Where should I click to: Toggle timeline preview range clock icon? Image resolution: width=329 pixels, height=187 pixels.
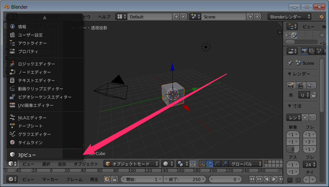pos(107,179)
